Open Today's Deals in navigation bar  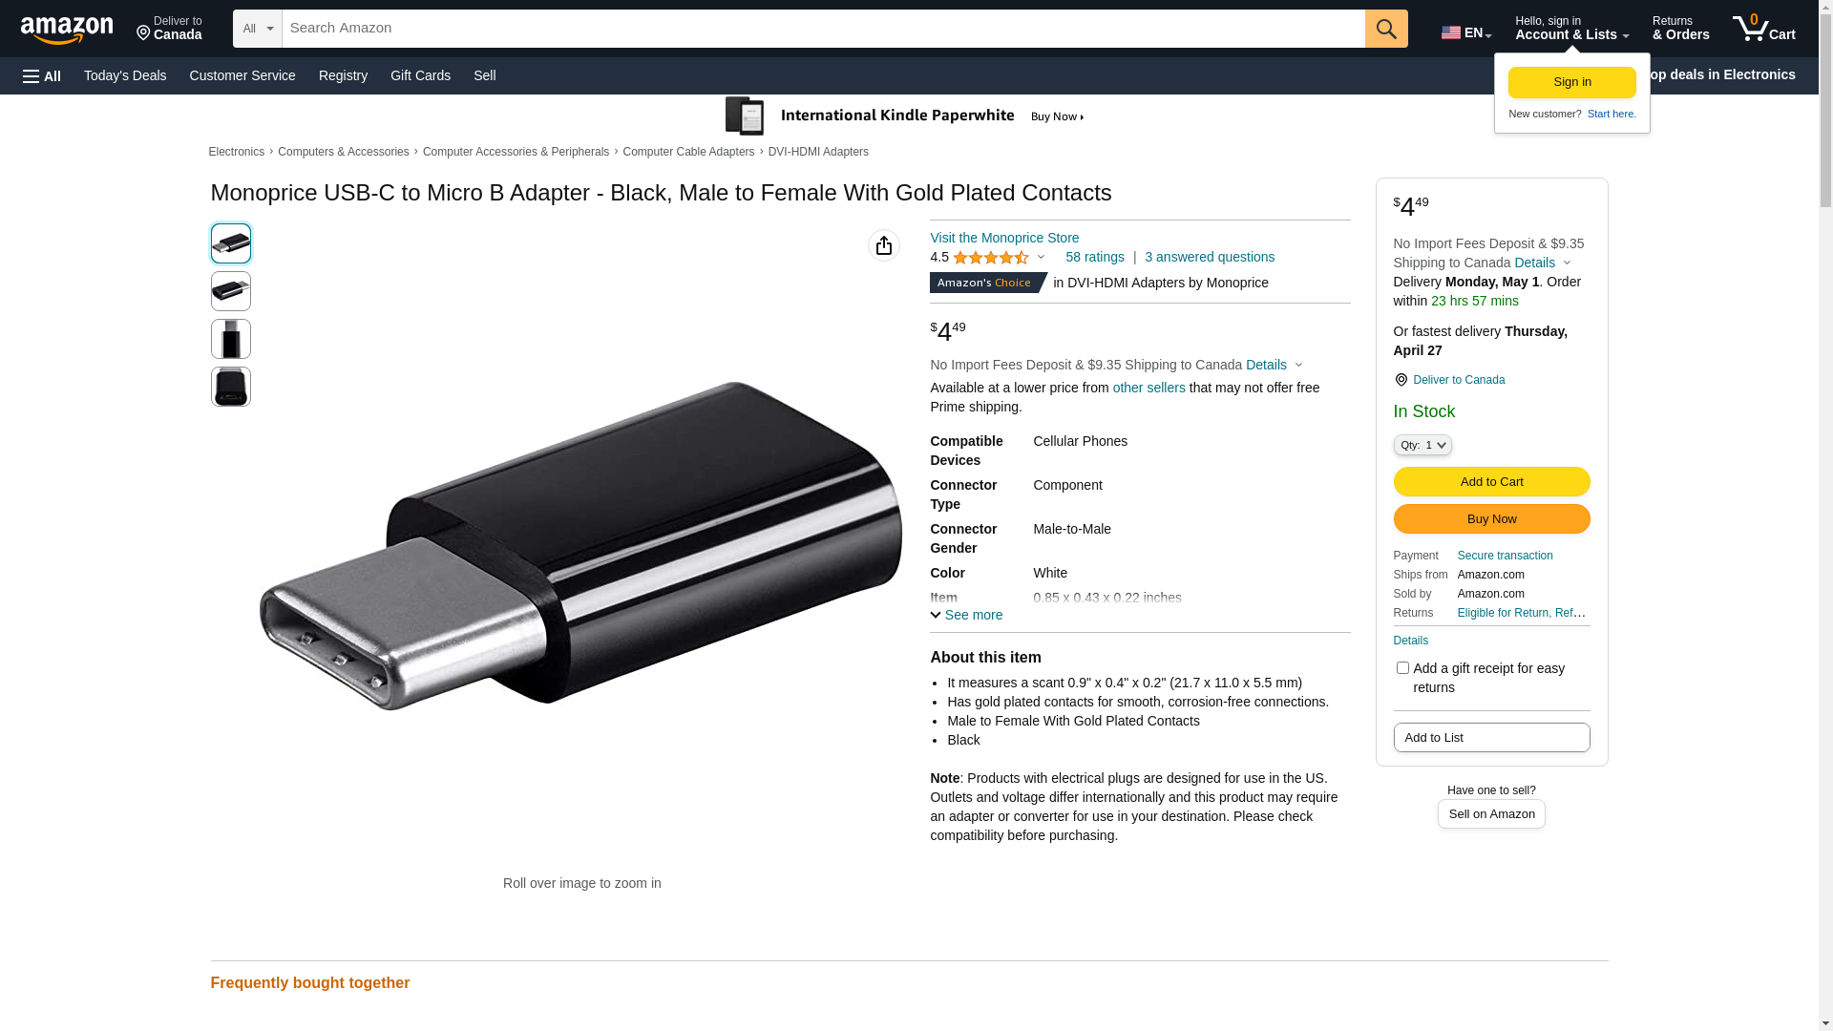[125, 75]
